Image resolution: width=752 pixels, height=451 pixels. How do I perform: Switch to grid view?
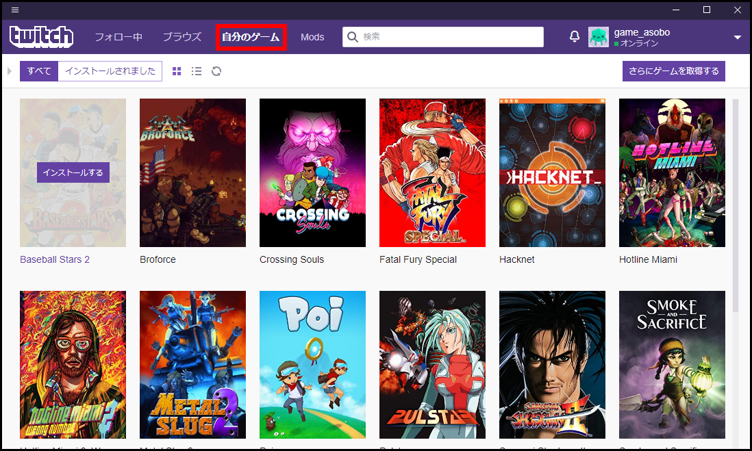tap(177, 71)
